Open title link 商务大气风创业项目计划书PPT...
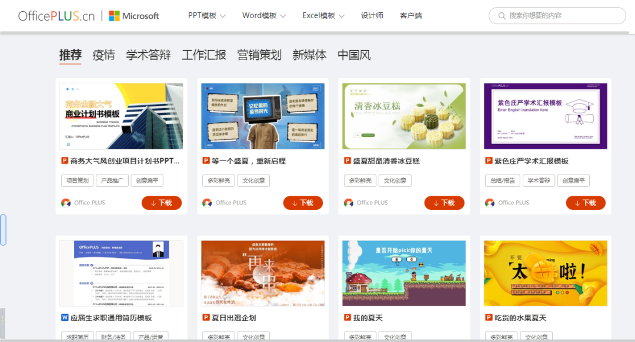The height and width of the screenshot is (342, 635). (x=125, y=160)
